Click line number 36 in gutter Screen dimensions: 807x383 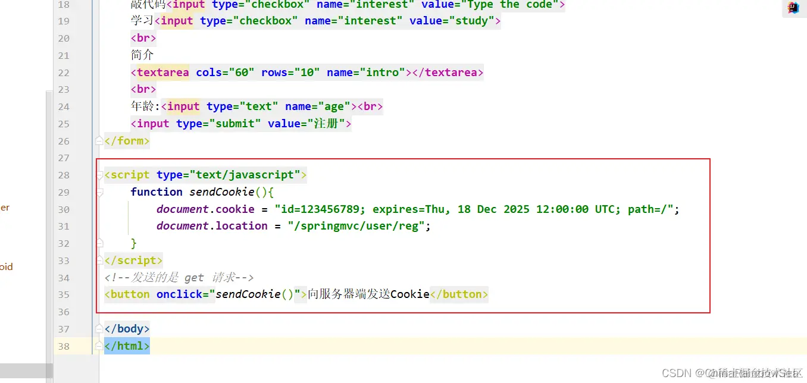[x=63, y=312]
